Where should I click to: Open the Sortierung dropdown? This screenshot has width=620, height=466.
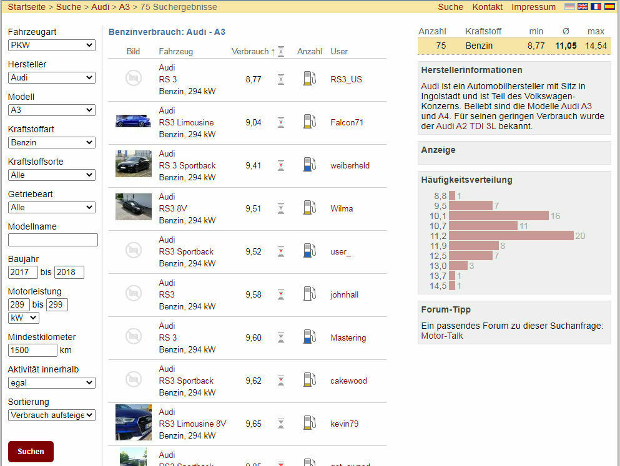click(x=52, y=415)
